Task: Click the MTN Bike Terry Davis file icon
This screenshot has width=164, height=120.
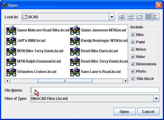Action: point(11,51)
